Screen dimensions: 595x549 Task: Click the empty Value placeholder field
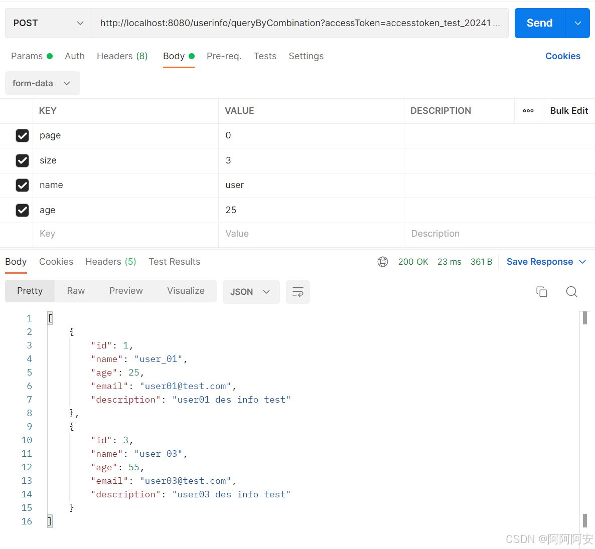311,234
